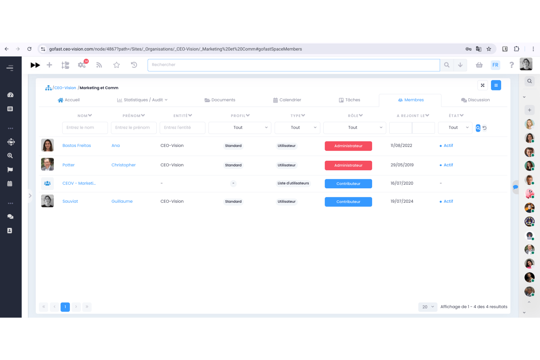Reset member filters with the reset icon
The height and width of the screenshot is (360, 540).
tap(485, 128)
